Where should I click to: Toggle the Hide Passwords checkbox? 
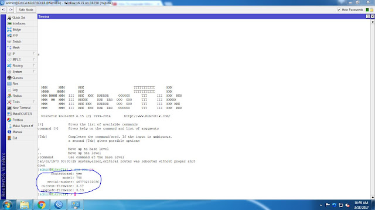tap(339, 10)
